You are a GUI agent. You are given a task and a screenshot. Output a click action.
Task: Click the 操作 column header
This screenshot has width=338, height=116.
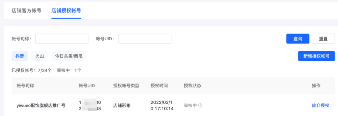point(316,86)
